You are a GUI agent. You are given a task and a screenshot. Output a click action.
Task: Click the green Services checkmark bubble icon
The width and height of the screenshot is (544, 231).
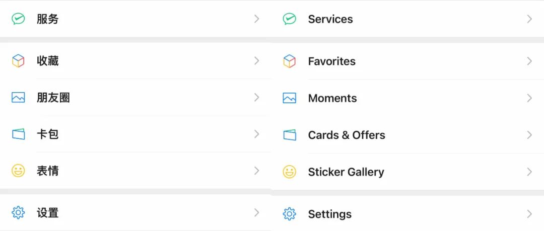(289, 19)
